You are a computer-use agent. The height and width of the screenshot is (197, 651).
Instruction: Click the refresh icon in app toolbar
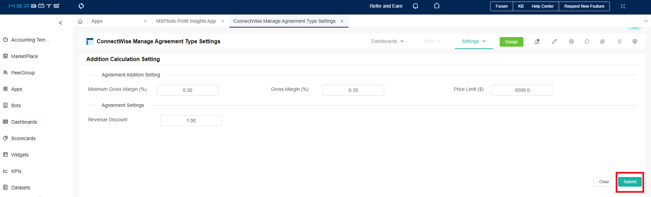[x=587, y=41]
